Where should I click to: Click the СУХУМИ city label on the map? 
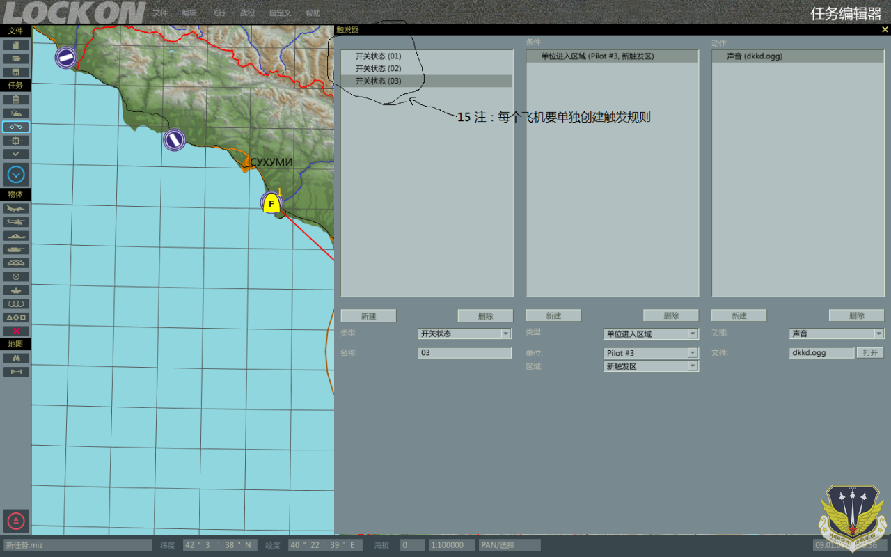pyautogui.click(x=271, y=162)
